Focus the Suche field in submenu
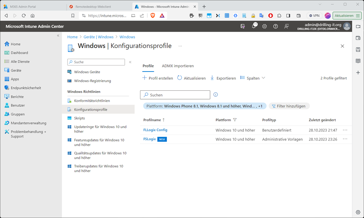 96,62
